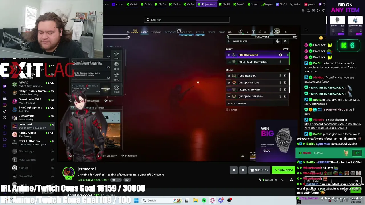Switch to the peanut browser tab
This screenshot has width=365, height=205.
[x=310, y=4]
